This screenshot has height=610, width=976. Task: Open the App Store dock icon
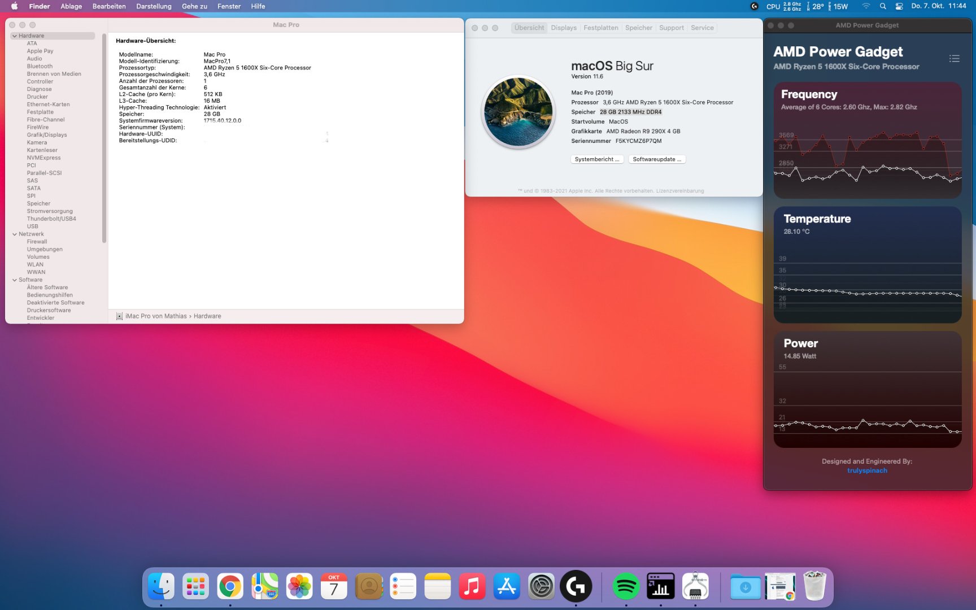pyautogui.click(x=507, y=587)
